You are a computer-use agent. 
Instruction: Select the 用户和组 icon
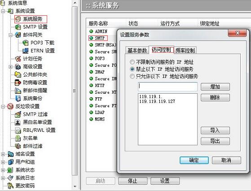10,162
